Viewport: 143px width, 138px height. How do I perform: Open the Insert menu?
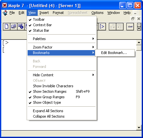(44, 13)
